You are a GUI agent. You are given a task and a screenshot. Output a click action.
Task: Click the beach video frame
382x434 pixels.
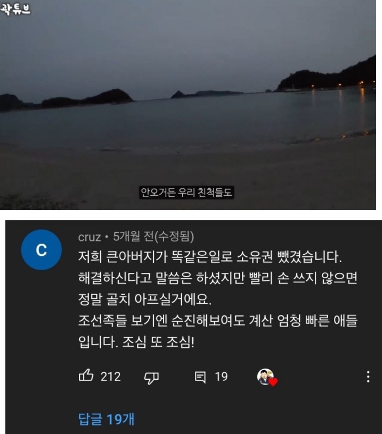pyautogui.click(x=188, y=105)
